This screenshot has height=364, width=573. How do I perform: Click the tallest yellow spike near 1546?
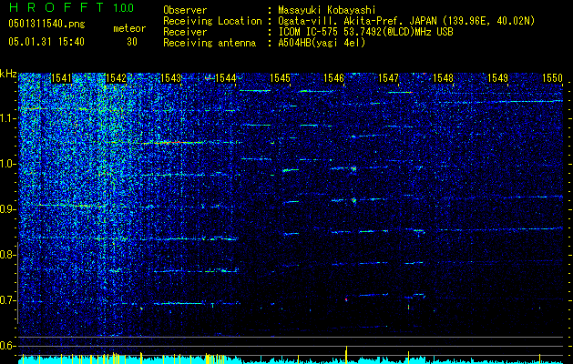point(346,354)
